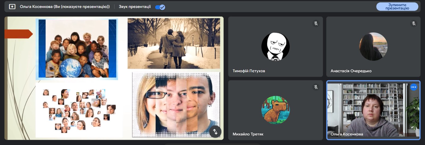Click the children with globe image on the slide
The image size is (425, 145).
coord(77,49)
